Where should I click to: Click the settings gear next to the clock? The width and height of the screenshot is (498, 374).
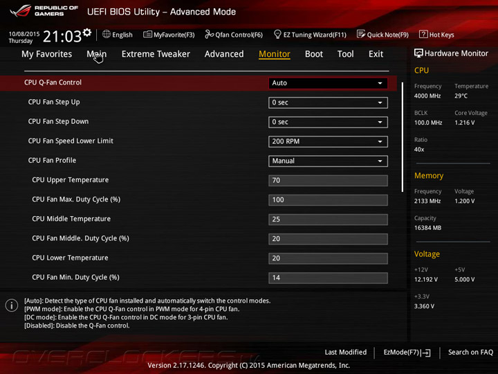click(86, 32)
